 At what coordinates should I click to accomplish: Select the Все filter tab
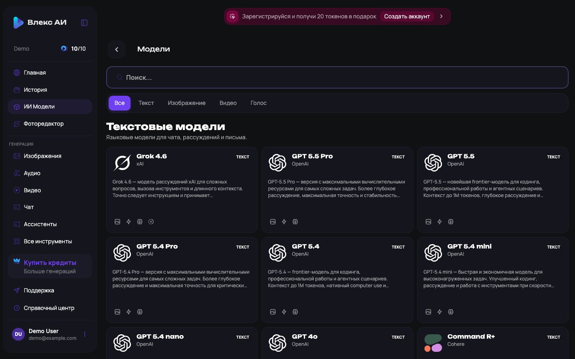point(119,103)
